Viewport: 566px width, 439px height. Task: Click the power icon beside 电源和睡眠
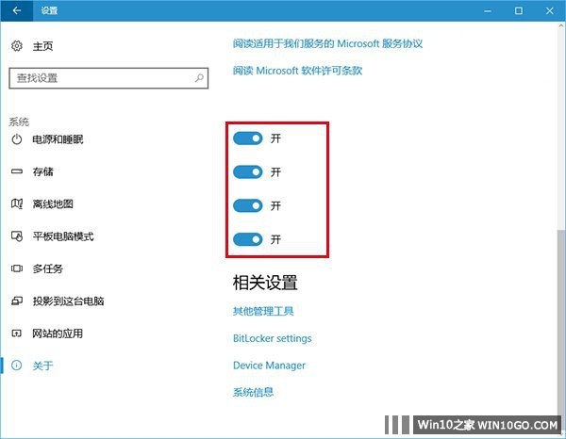(17, 139)
